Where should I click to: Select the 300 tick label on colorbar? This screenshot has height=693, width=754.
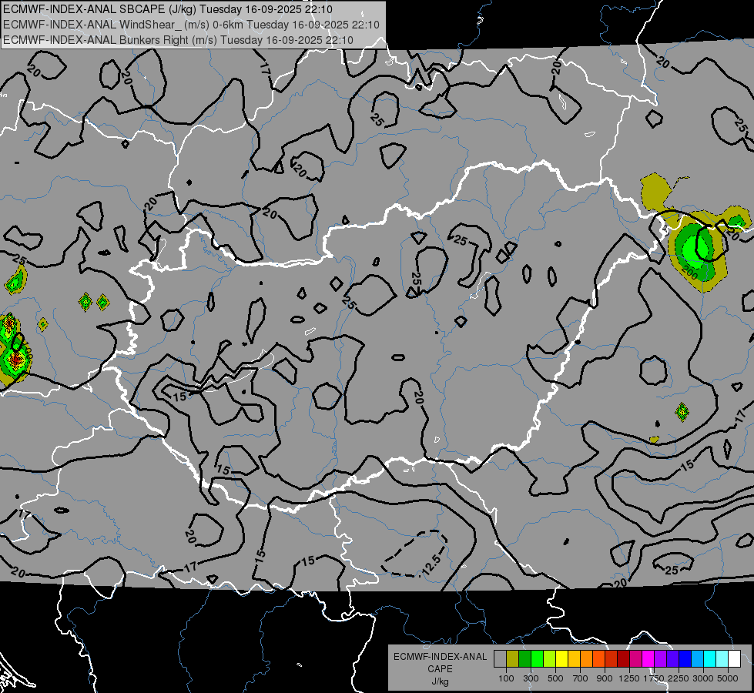tap(531, 678)
